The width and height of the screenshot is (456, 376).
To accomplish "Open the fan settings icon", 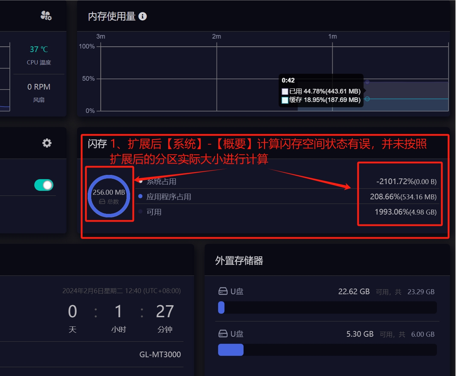I will 46,16.
